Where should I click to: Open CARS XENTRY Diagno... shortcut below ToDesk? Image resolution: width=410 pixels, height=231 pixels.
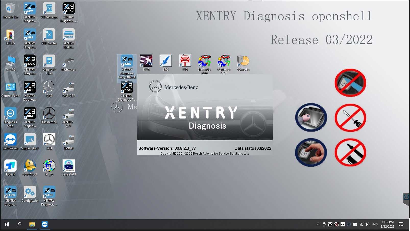[10, 196]
